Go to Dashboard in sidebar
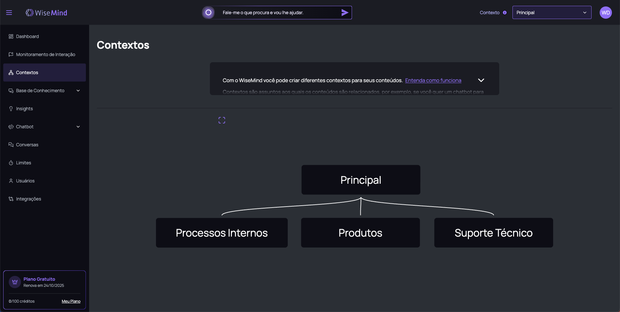The height and width of the screenshot is (312, 620). point(27,36)
